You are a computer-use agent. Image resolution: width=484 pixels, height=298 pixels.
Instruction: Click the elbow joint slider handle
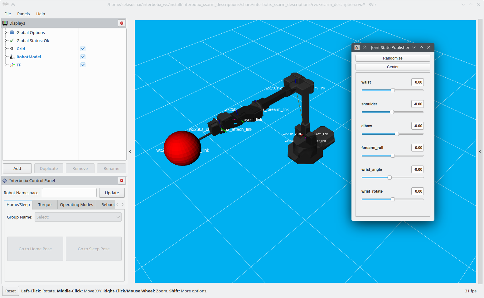pos(397,134)
